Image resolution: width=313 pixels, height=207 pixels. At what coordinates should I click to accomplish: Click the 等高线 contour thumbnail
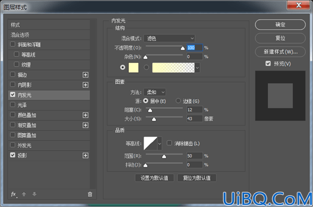point(150,143)
